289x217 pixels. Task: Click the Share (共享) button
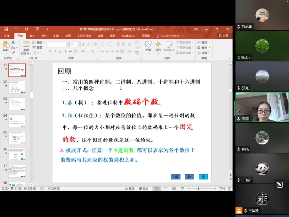224,36
